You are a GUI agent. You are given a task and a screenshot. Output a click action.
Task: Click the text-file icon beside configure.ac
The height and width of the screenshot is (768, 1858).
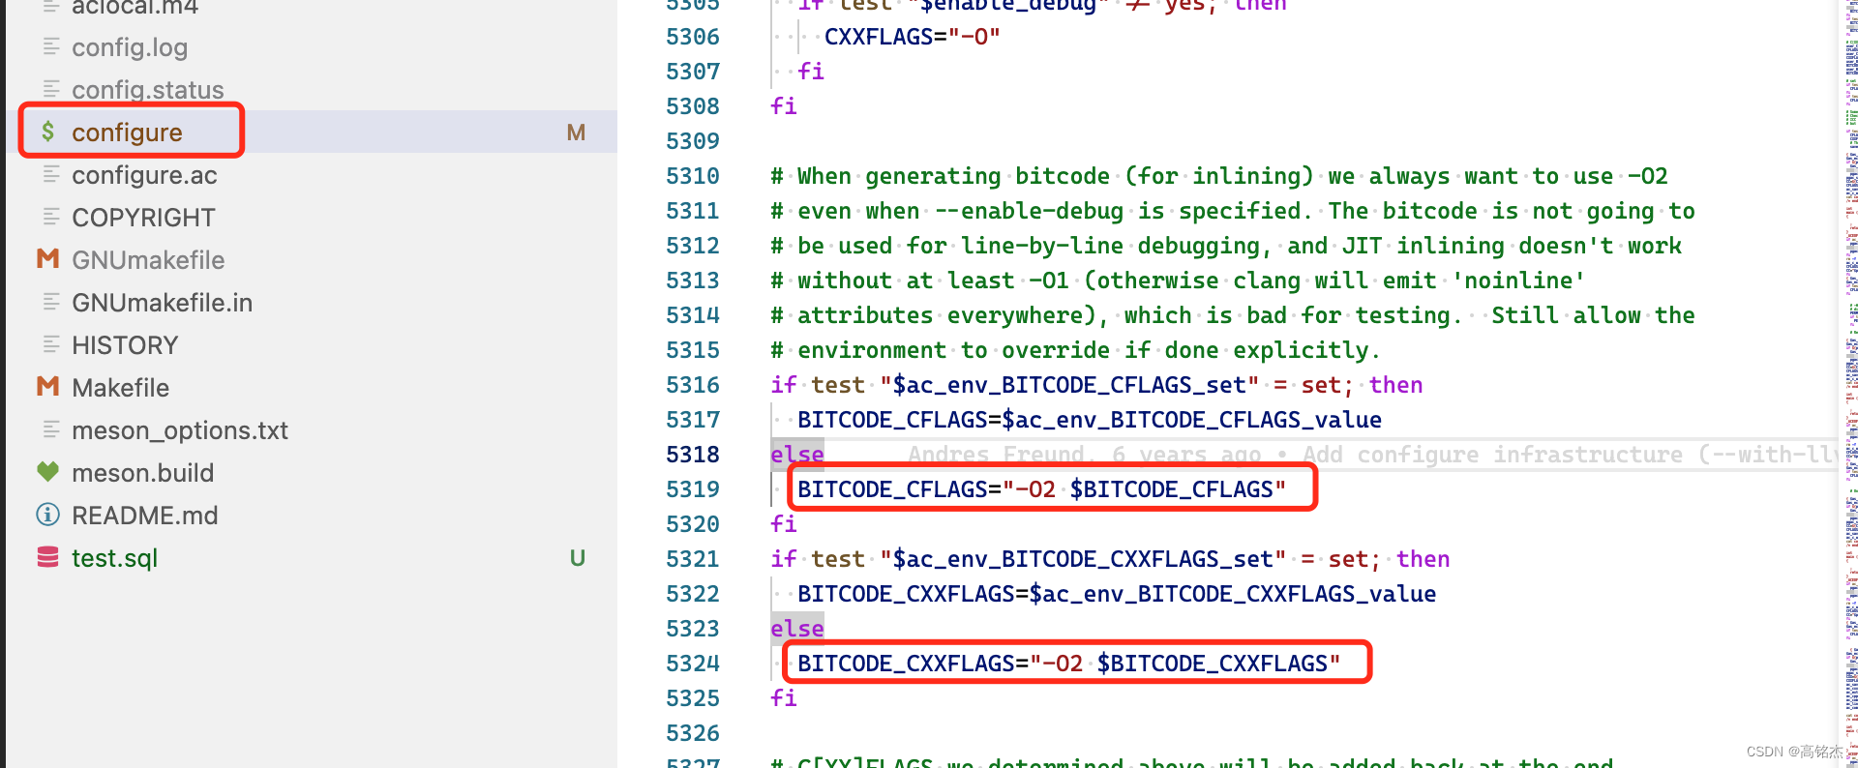pyautogui.click(x=51, y=174)
